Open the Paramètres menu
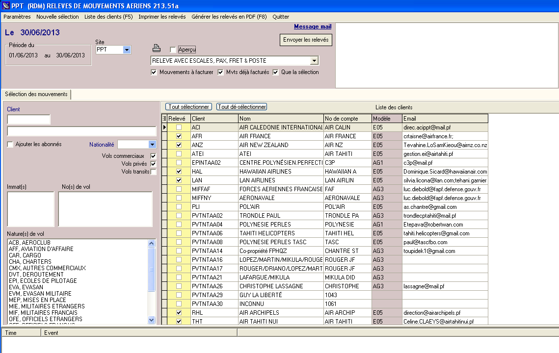Image resolution: width=559 pixels, height=353 pixels. coord(17,17)
